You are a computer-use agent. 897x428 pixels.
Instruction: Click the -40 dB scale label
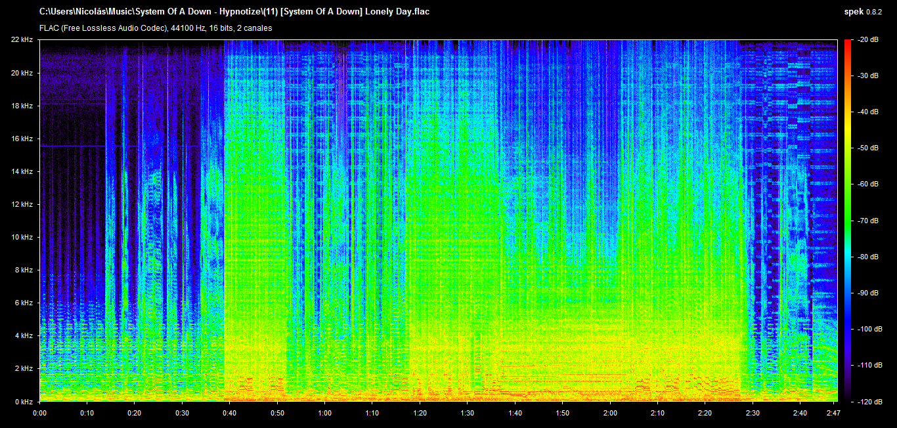[867, 112]
